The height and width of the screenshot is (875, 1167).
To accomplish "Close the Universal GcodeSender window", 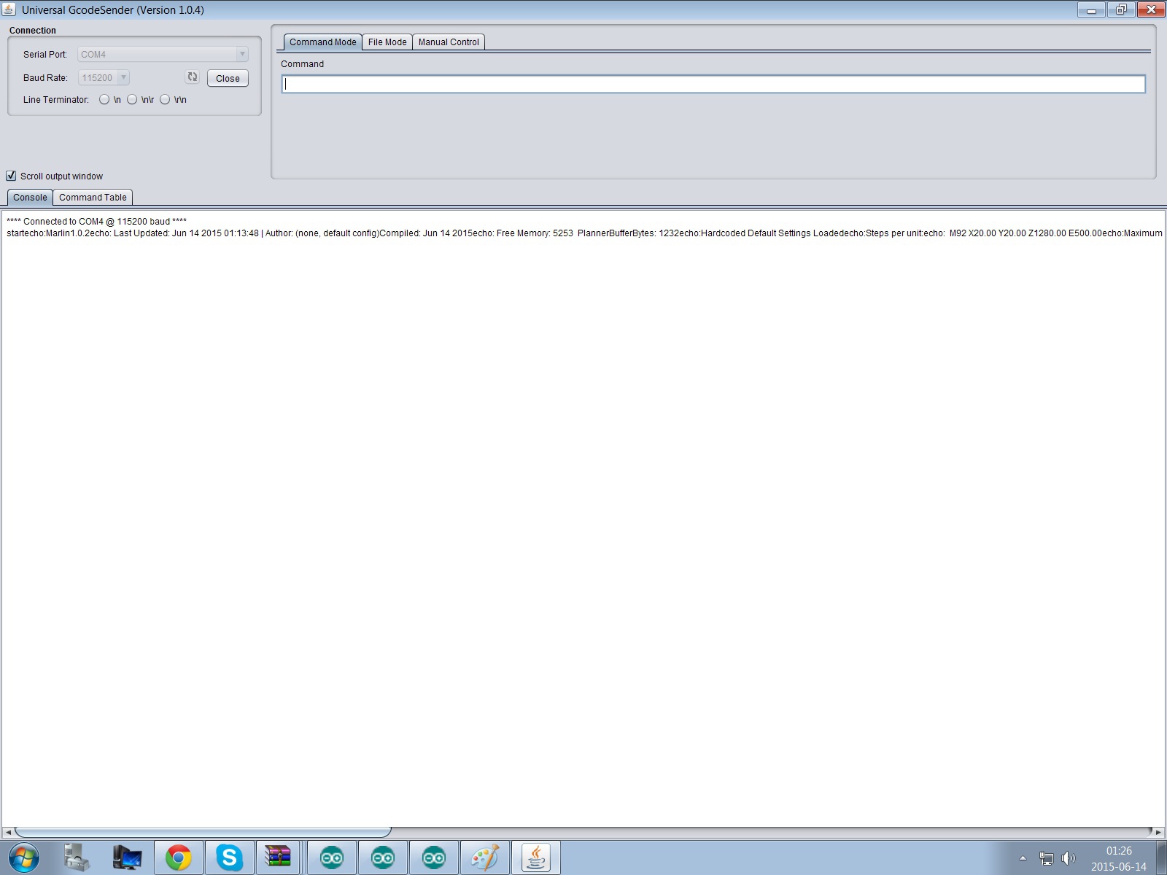I will coord(1151,9).
